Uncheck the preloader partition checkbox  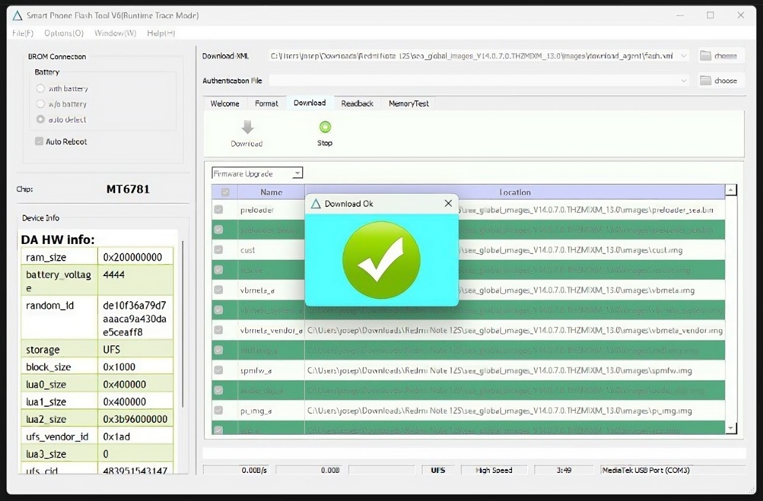[219, 209]
